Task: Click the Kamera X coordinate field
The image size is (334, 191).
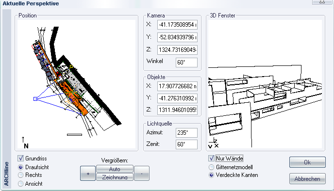Action: 177,25
